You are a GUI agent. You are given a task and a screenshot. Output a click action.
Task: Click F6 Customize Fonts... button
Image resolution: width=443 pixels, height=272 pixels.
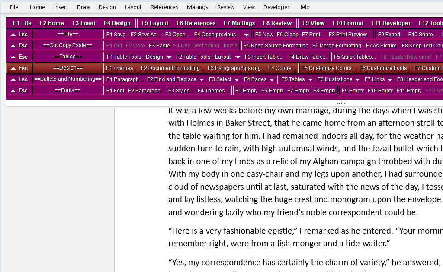coord(385,68)
